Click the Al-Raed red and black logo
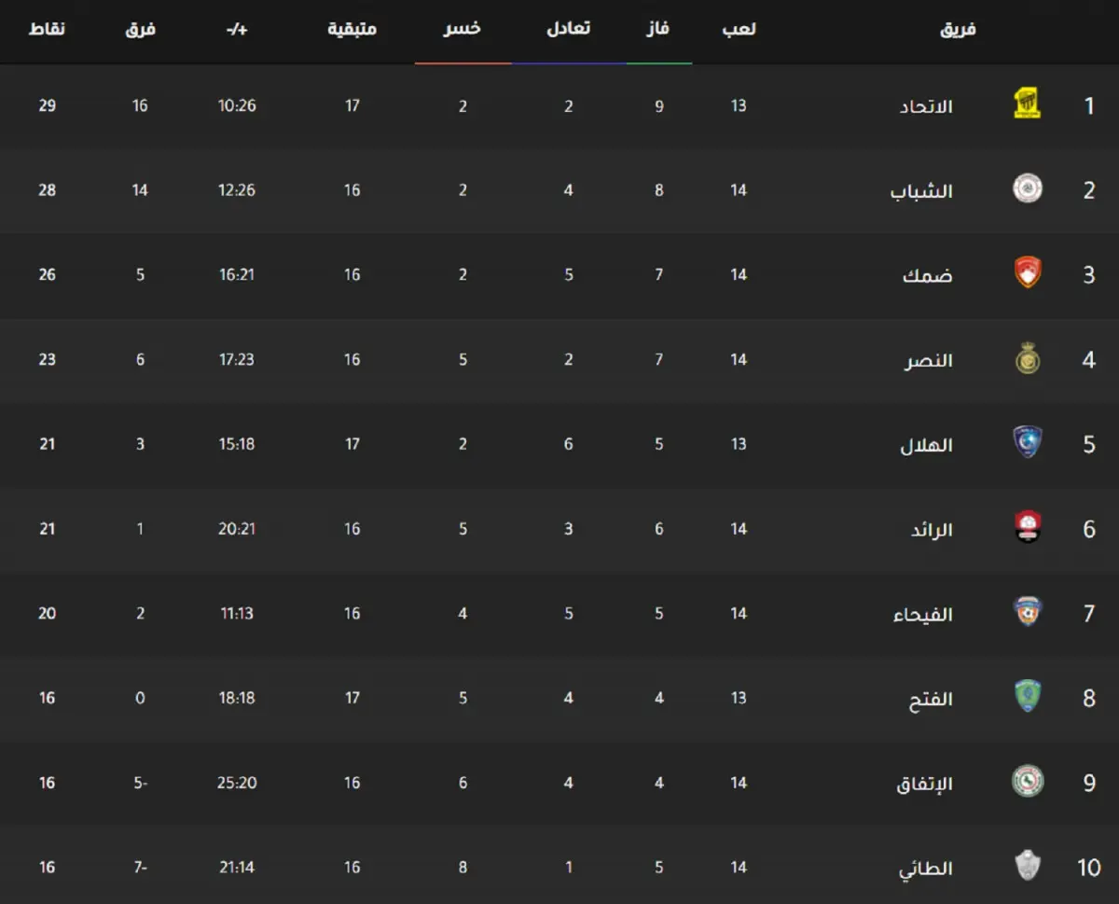Viewport: 1119px width, 904px height. pyautogui.click(x=1027, y=528)
